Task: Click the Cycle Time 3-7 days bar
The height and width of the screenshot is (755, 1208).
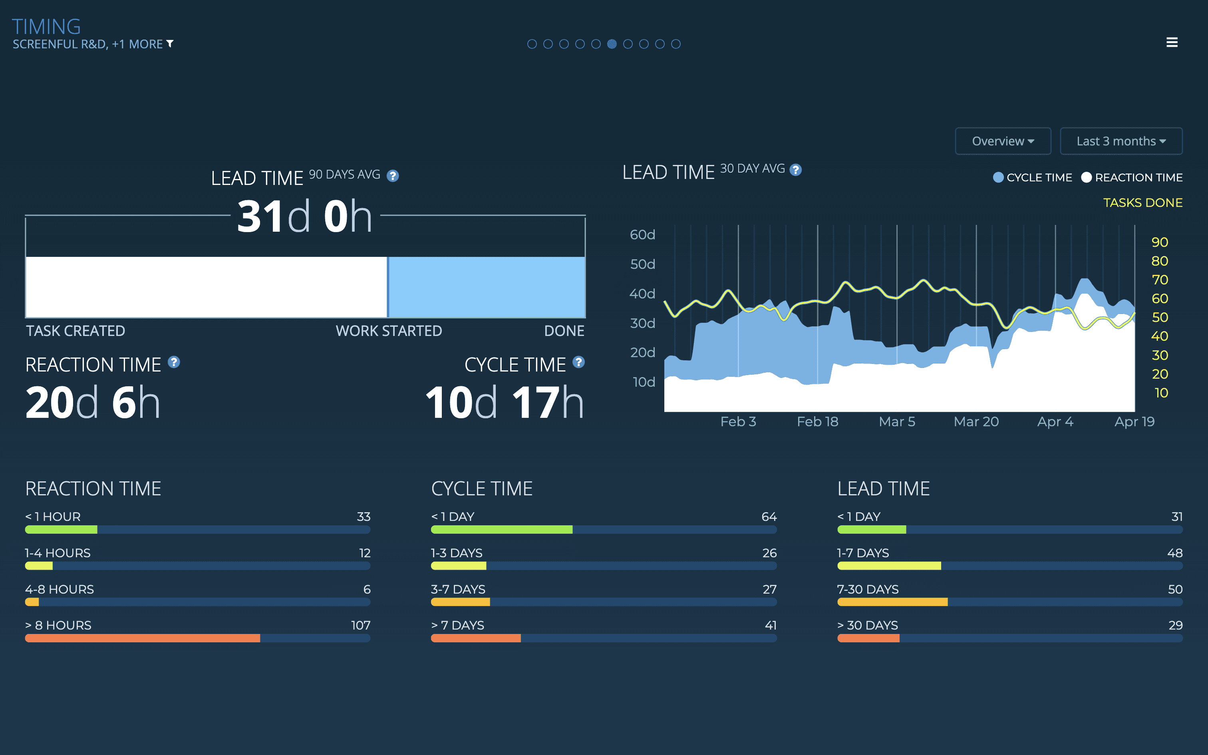Action: (x=604, y=602)
